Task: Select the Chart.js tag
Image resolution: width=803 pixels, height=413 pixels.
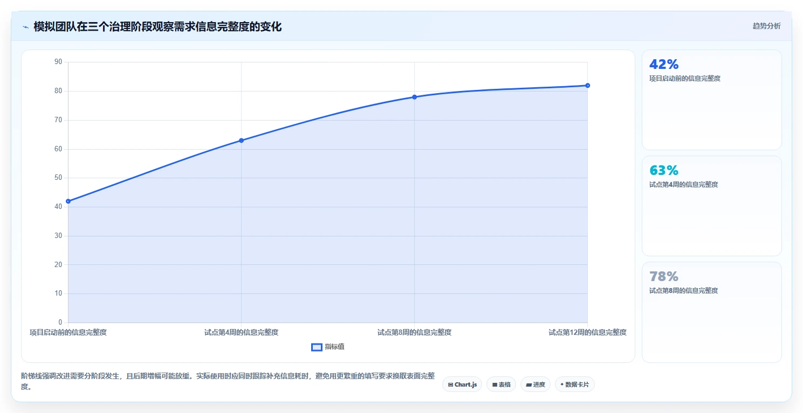Action: (462, 384)
